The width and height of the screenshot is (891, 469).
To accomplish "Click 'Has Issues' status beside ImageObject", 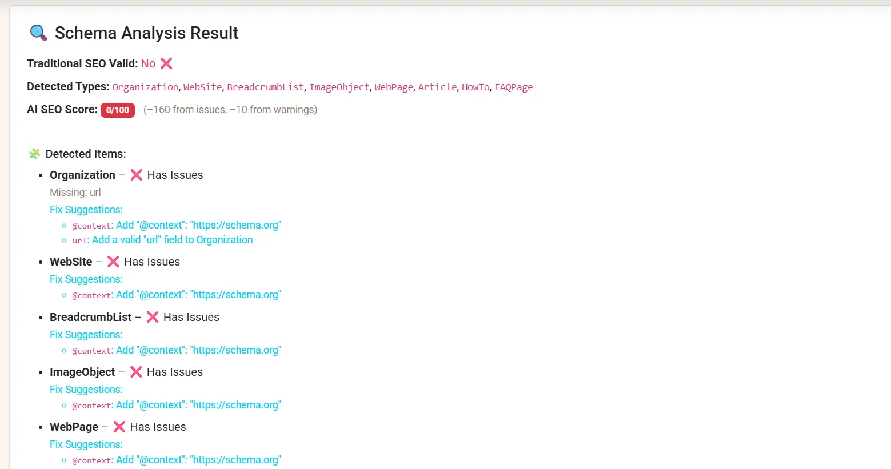I will click(175, 372).
